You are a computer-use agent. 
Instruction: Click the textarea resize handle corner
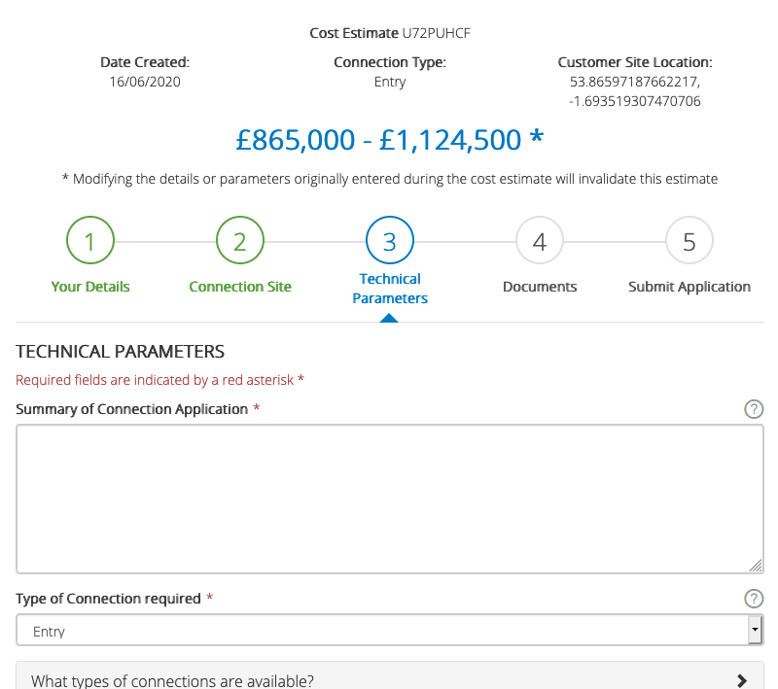click(757, 566)
